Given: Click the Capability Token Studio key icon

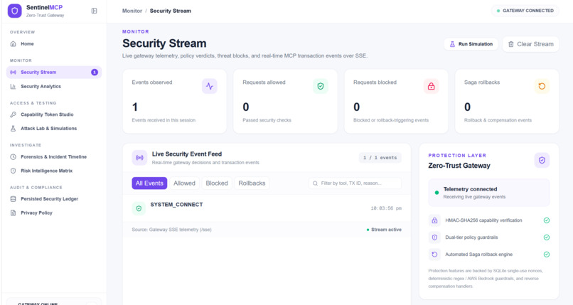Looking at the screenshot, I should click(x=14, y=114).
